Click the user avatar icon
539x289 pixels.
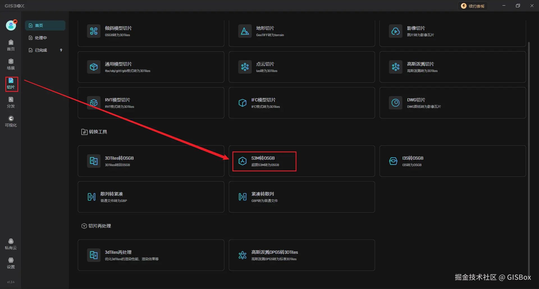(11, 25)
